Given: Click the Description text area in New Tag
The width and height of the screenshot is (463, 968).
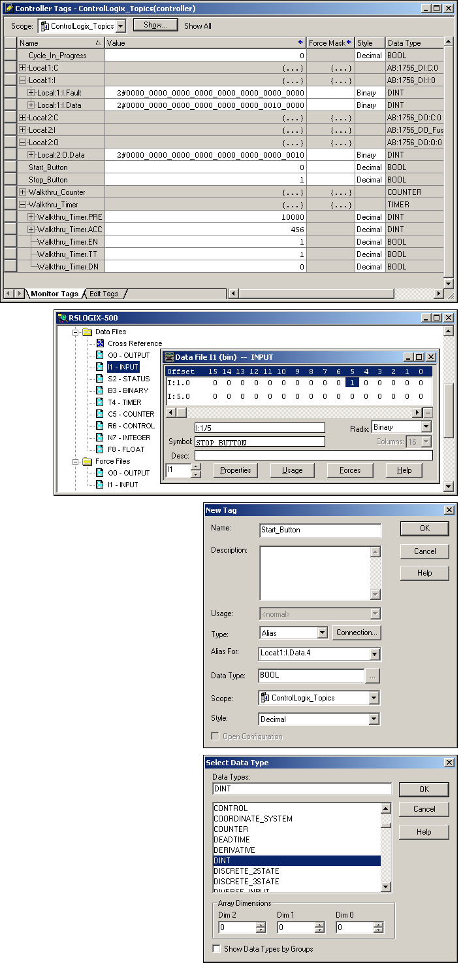Looking at the screenshot, I should coord(315,574).
